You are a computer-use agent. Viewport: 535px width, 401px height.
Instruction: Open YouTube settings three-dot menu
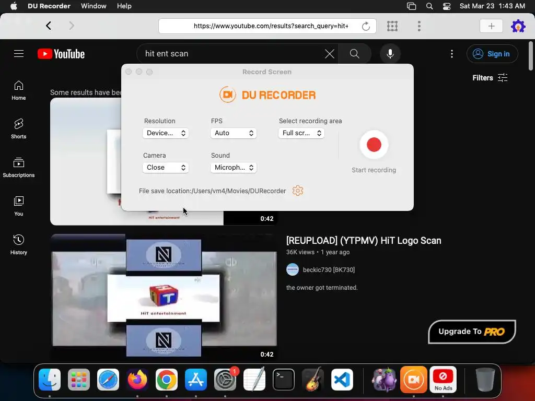point(452,54)
